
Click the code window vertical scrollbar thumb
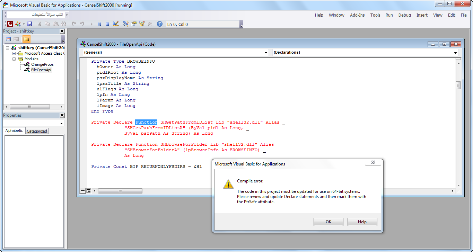click(x=458, y=85)
